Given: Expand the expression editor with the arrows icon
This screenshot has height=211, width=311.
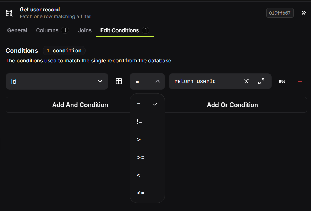Looking at the screenshot, I should tap(261, 81).
